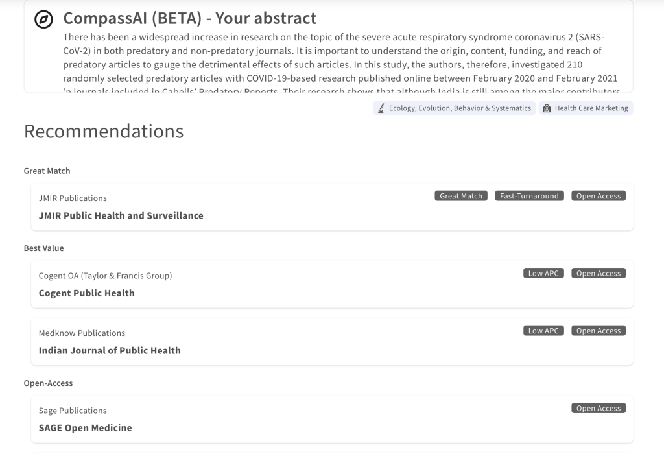Click the Fast-Turnaround badge

pos(529,195)
